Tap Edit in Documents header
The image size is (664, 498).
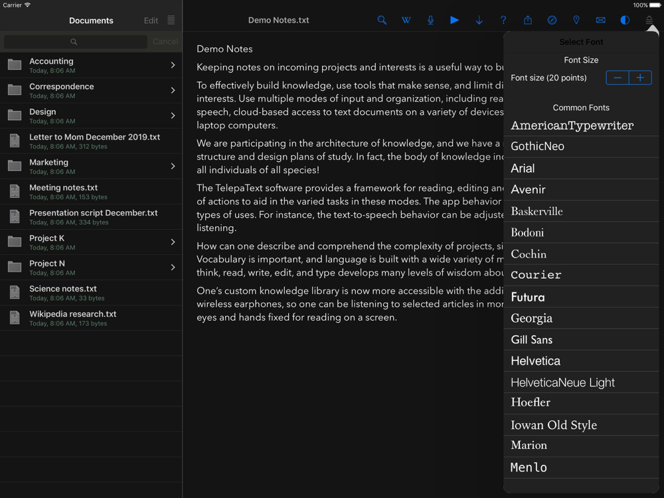click(151, 21)
